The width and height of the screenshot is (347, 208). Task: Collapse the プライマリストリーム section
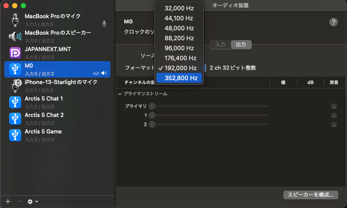point(120,94)
